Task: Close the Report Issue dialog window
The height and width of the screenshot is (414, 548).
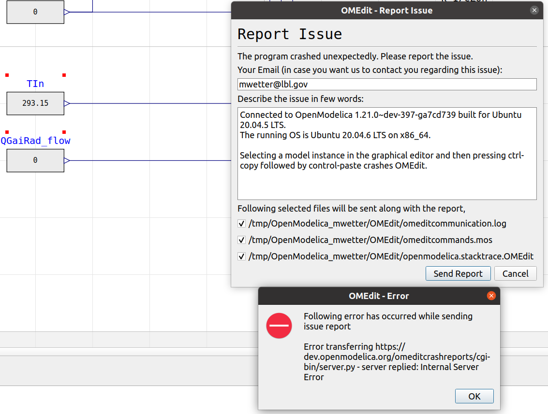Action: click(x=534, y=10)
